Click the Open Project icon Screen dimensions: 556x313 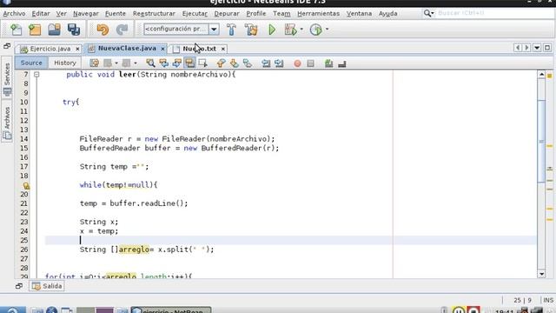[x=54, y=30]
